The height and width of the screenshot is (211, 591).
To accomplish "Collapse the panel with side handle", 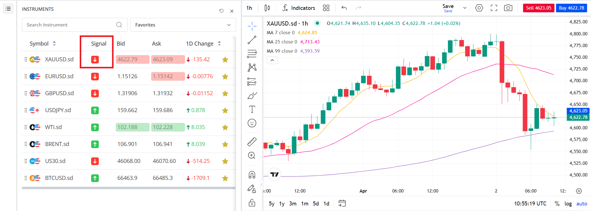I will [x=261, y=185].
